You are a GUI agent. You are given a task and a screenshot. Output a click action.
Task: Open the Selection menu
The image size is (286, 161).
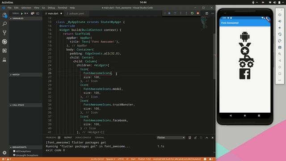coord(26,8)
